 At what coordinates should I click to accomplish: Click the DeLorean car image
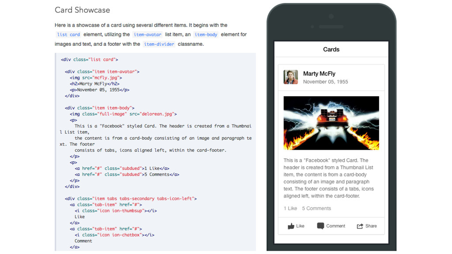(x=331, y=123)
